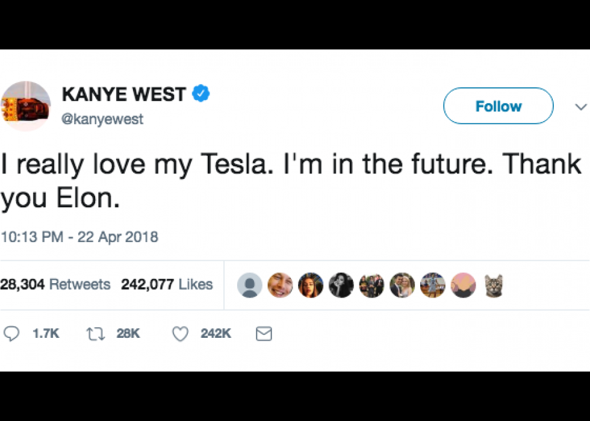Click the black and white portrait avatar
Screen dimensions: 590x421
pos(341,285)
